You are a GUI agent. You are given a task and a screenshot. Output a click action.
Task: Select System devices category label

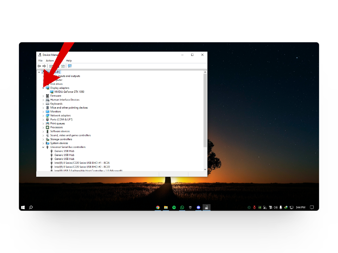point(59,143)
